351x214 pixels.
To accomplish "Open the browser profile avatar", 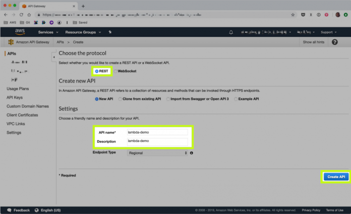I will pos(338,15).
